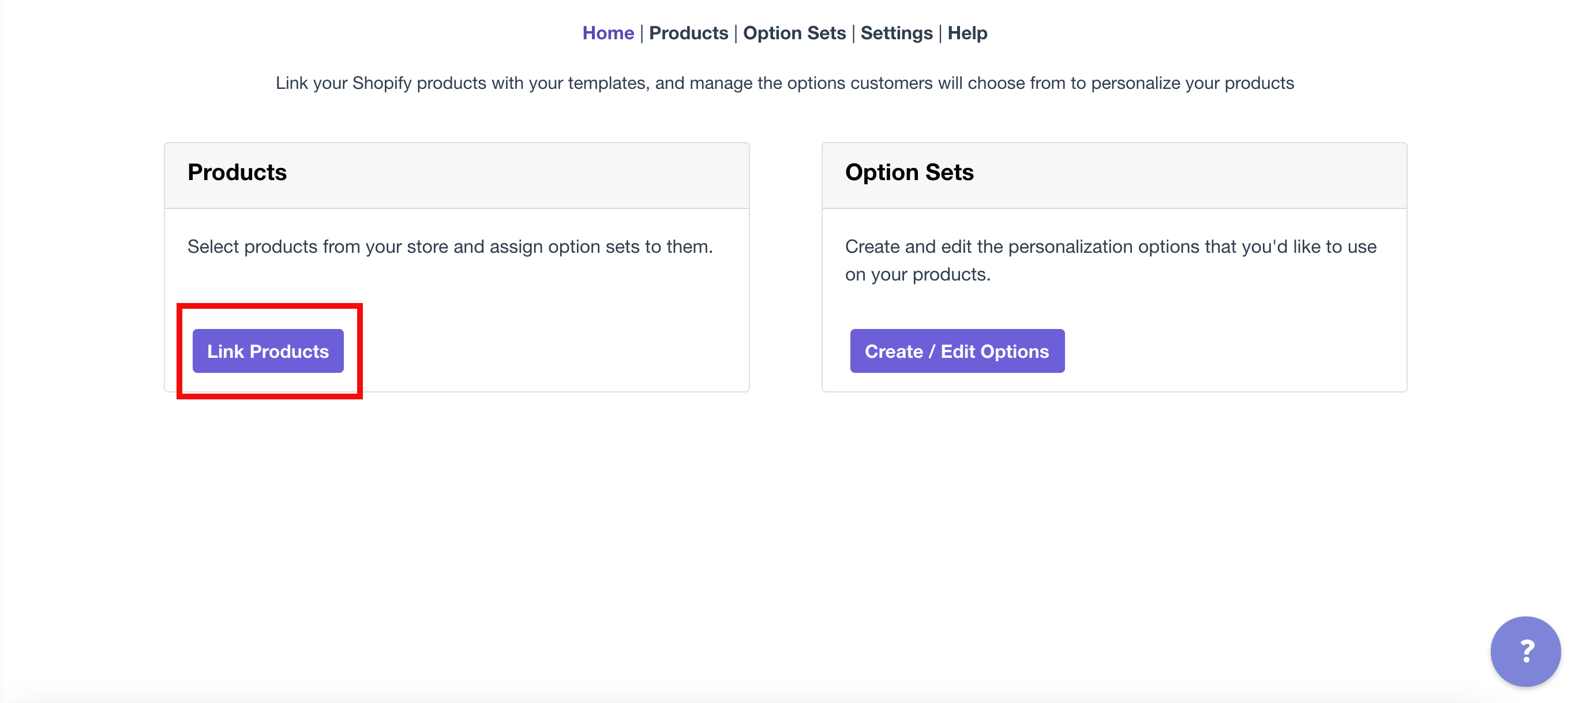The image size is (1575, 703).
Task: Go to the Home navigation link
Action: tap(607, 33)
